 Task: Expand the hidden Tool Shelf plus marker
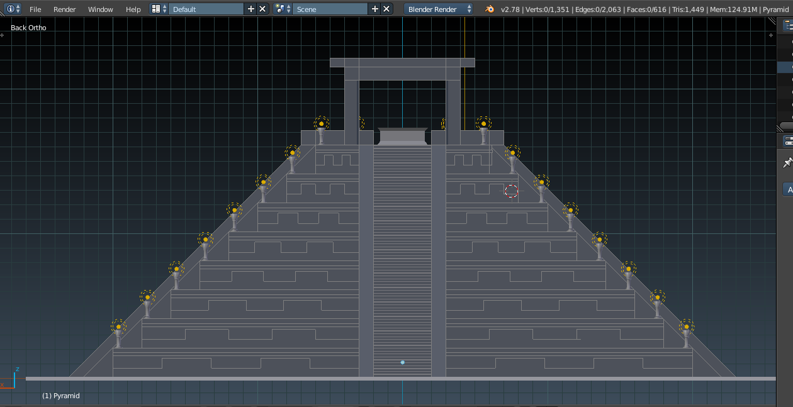tap(3, 35)
